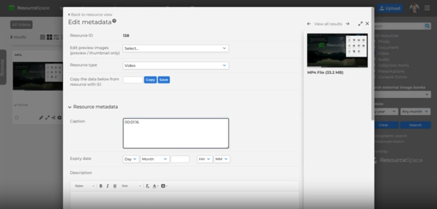
Task: Select the Audio resource type filter
Action: (383, 59)
